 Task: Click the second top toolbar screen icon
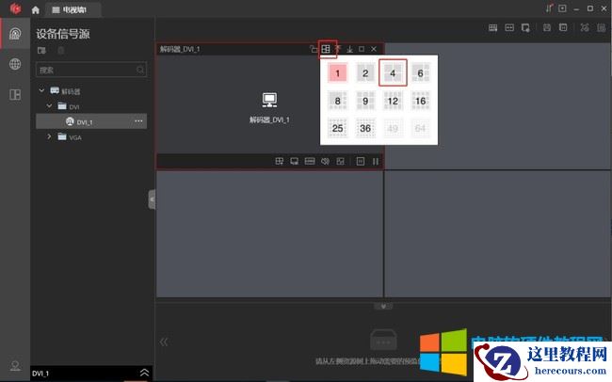pos(509,27)
